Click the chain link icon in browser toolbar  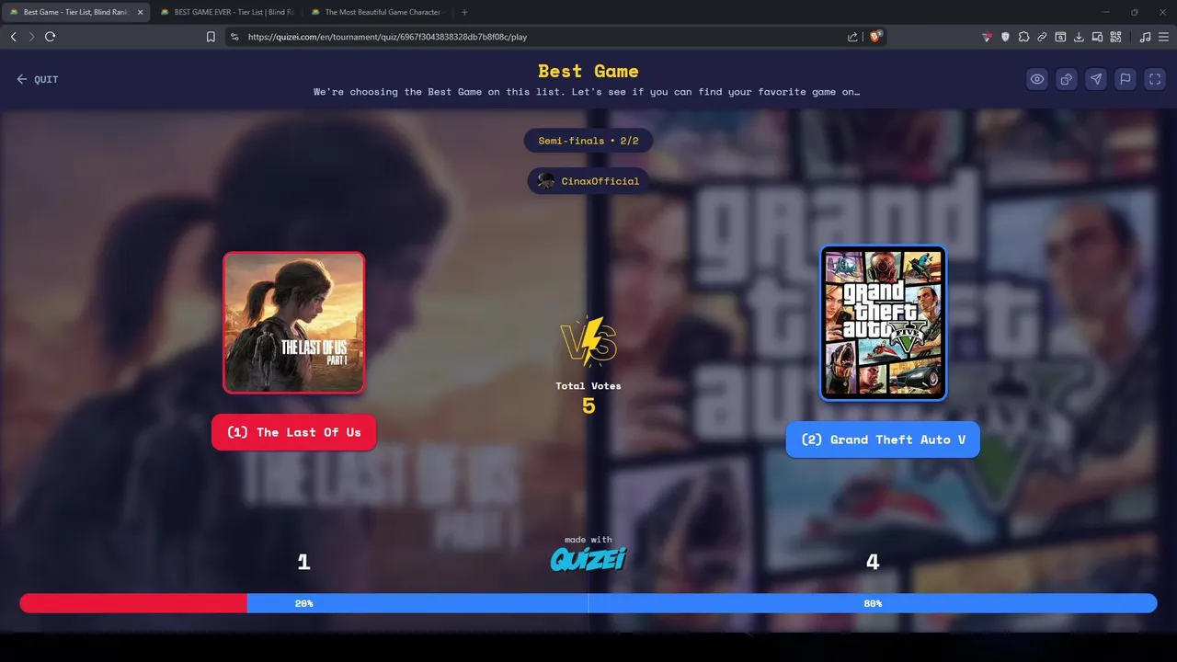click(1042, 37)
